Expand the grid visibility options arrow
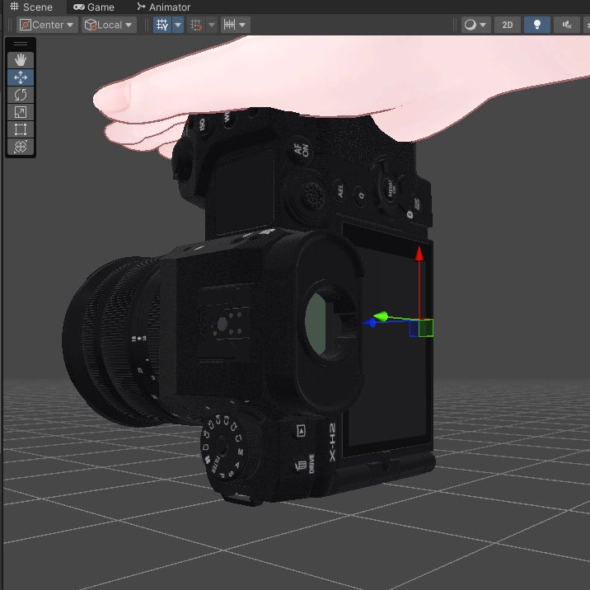Image resolution: width=590 pixels, height=590 pixels. click(x=178, y=25)
